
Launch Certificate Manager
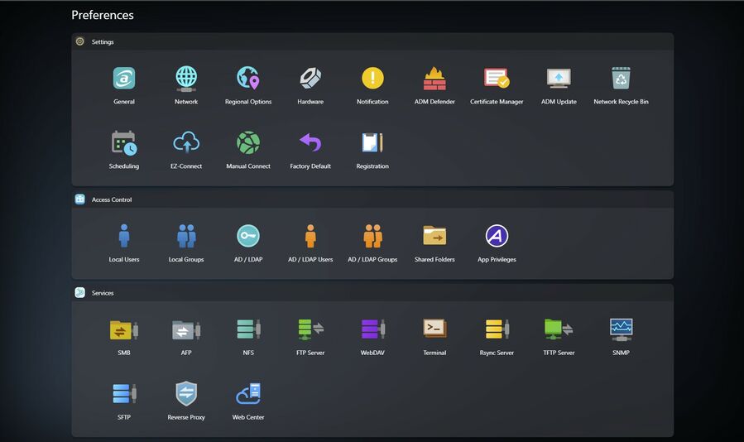point(497,79)
